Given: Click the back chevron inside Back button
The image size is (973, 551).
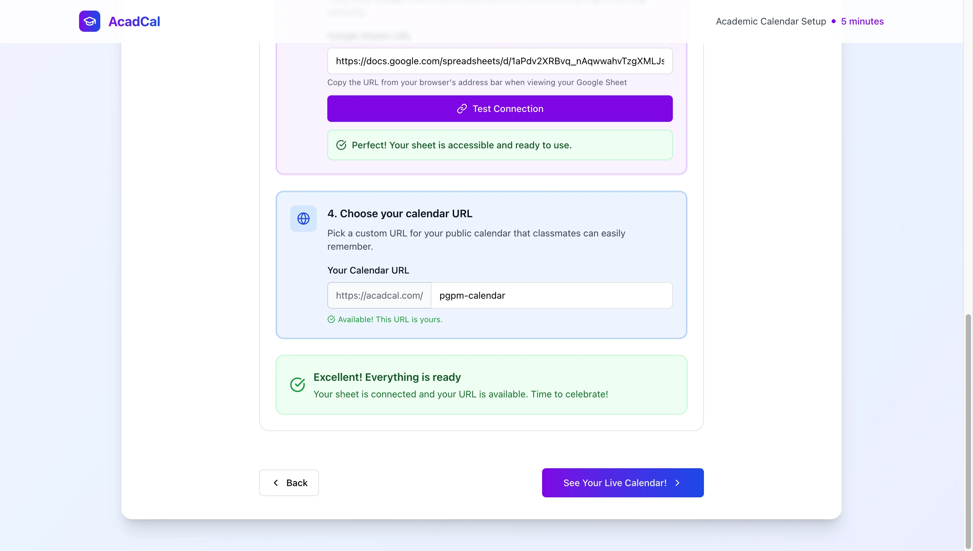Looking at the screenshot, I should point(276,482).
